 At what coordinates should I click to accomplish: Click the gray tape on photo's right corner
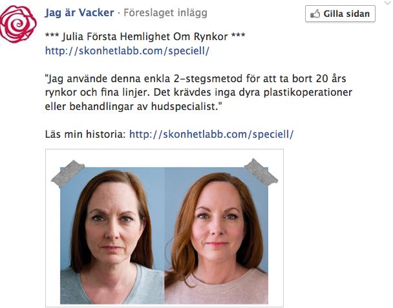[261, 172]
